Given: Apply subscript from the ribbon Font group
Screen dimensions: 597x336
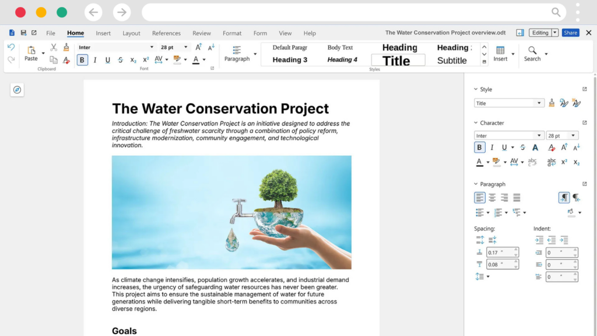Looking at the screenshot, I should click(x=133, y=60).
